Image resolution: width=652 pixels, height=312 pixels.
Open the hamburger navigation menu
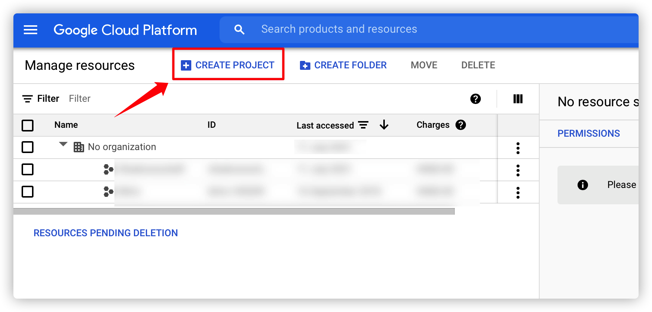31,30
